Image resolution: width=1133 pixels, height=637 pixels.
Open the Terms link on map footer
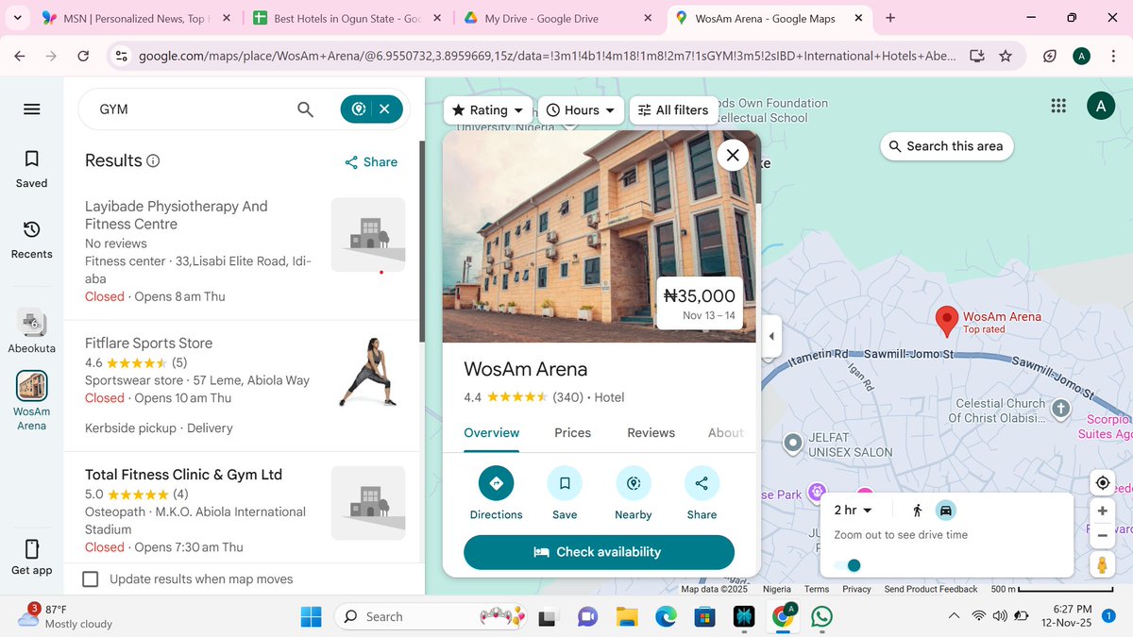coord(817,589)
